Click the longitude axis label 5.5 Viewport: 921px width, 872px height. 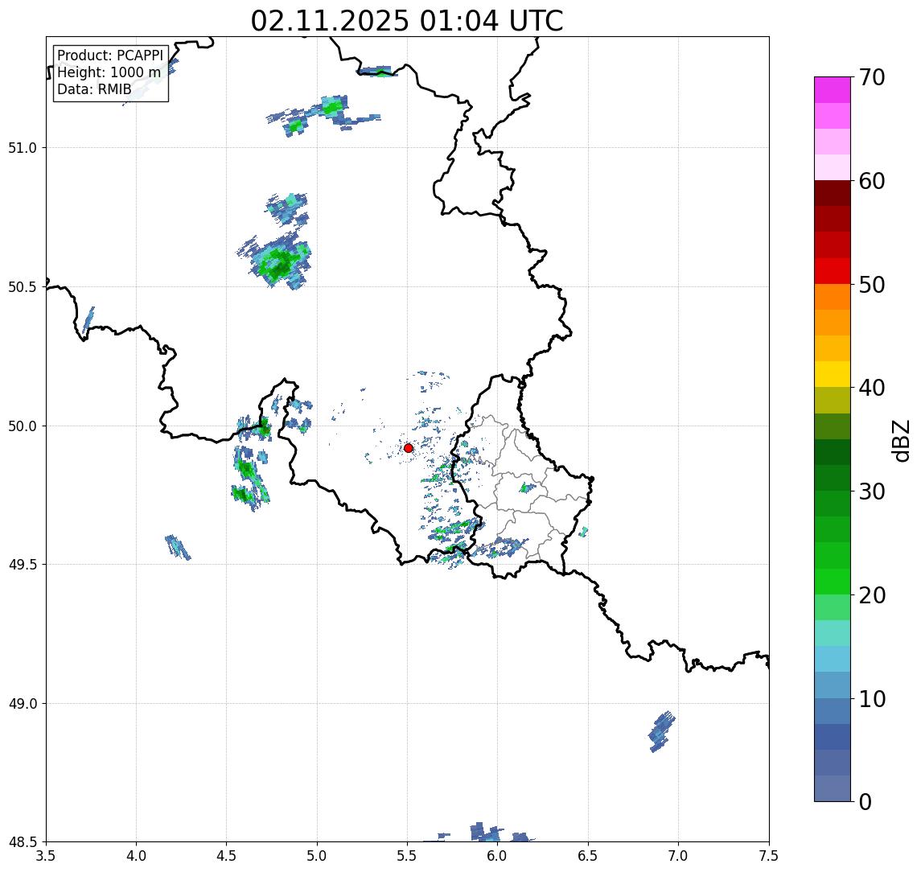[408, 856]
